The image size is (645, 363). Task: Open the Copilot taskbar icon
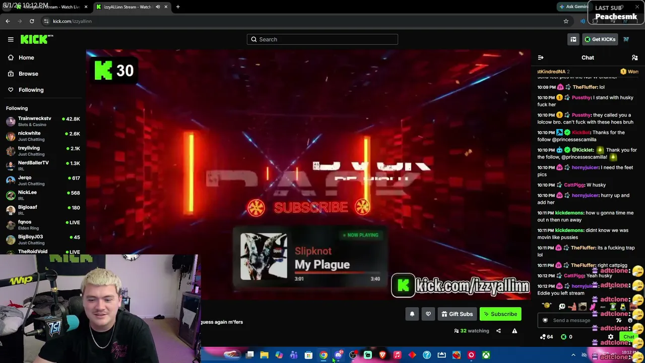(279, 355)
